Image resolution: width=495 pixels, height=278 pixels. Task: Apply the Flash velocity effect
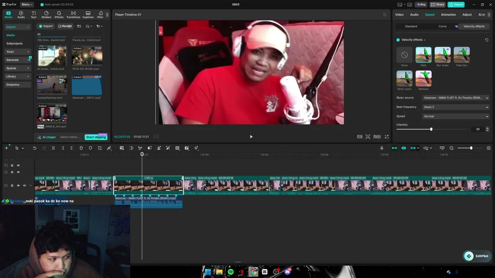pyautogui.click(x=423, y=55)
